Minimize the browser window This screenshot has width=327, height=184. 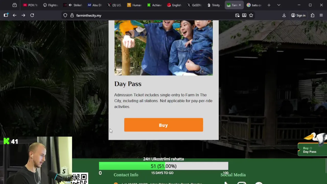click(299, 5)
